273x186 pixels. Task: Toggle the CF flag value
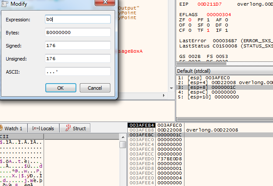(190, 30)
